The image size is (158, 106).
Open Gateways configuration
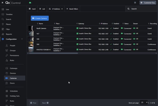coord(14,68)
